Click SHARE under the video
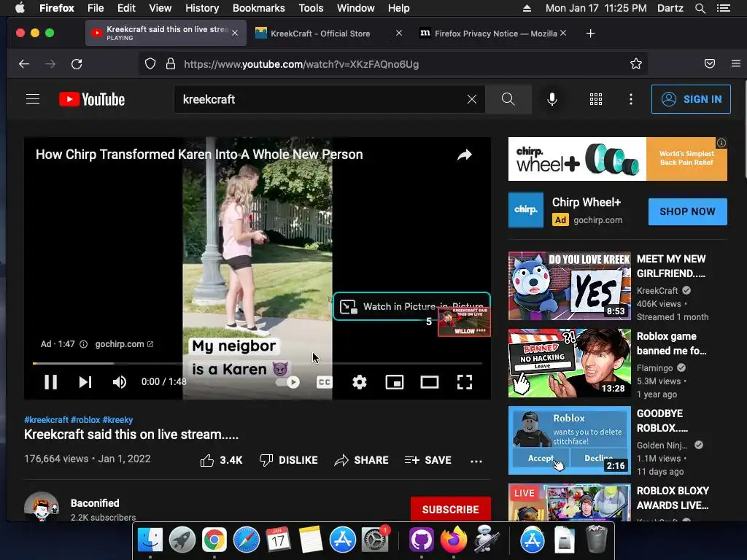This screenshot has height=560, width=747. pos(362,460)
